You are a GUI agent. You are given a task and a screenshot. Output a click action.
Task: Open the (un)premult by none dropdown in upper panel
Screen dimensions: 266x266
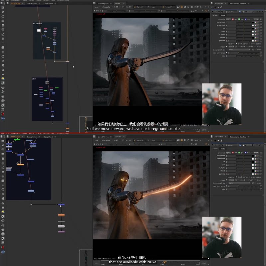(x=239, y=50)
